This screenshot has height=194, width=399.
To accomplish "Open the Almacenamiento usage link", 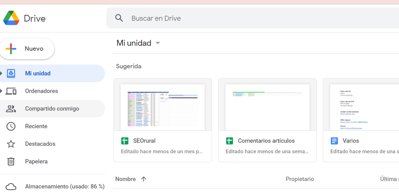I will coord(64,186).
